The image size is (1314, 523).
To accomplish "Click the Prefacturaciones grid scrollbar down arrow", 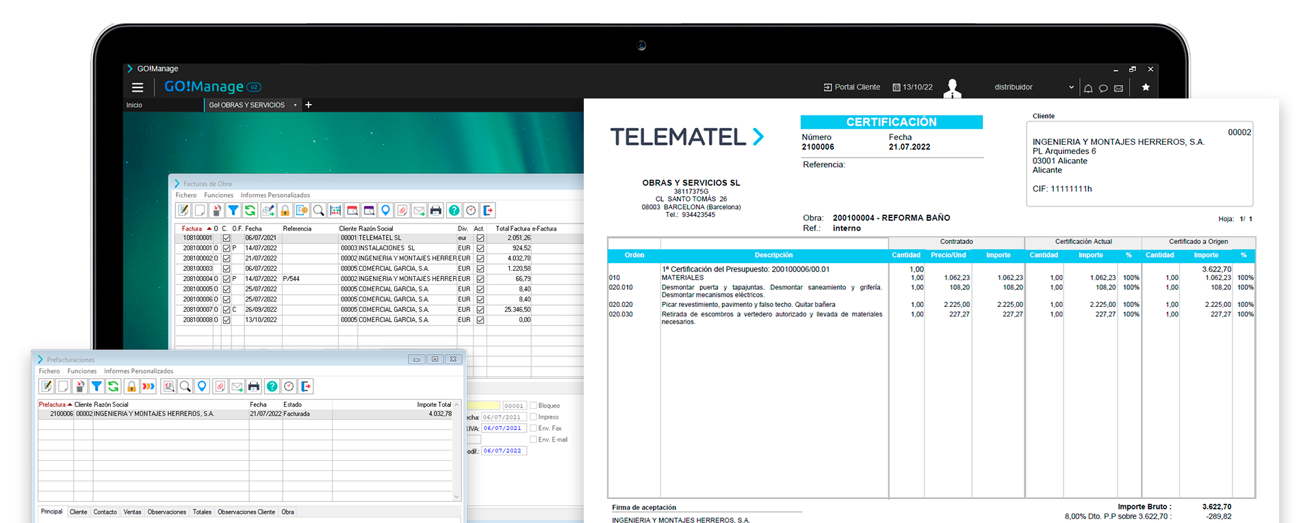I will click(x=456, y=496).
